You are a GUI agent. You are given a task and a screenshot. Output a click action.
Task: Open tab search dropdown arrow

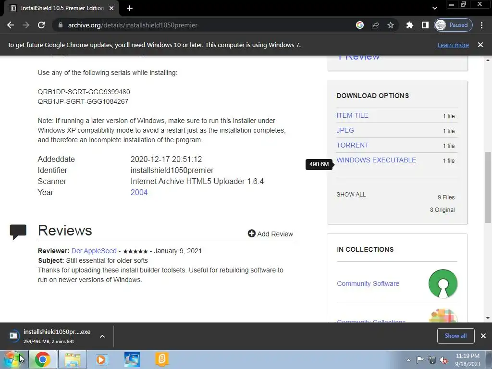[434, 8]
